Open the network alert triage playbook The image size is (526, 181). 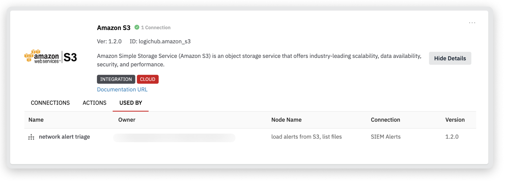[x=64, y=137]
